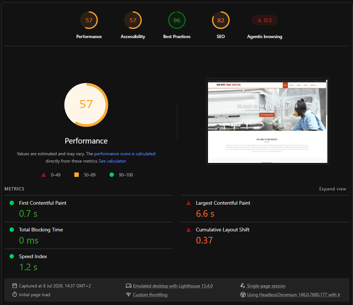
Task: Click the 6.6 s value
Action: coord(205,213)
